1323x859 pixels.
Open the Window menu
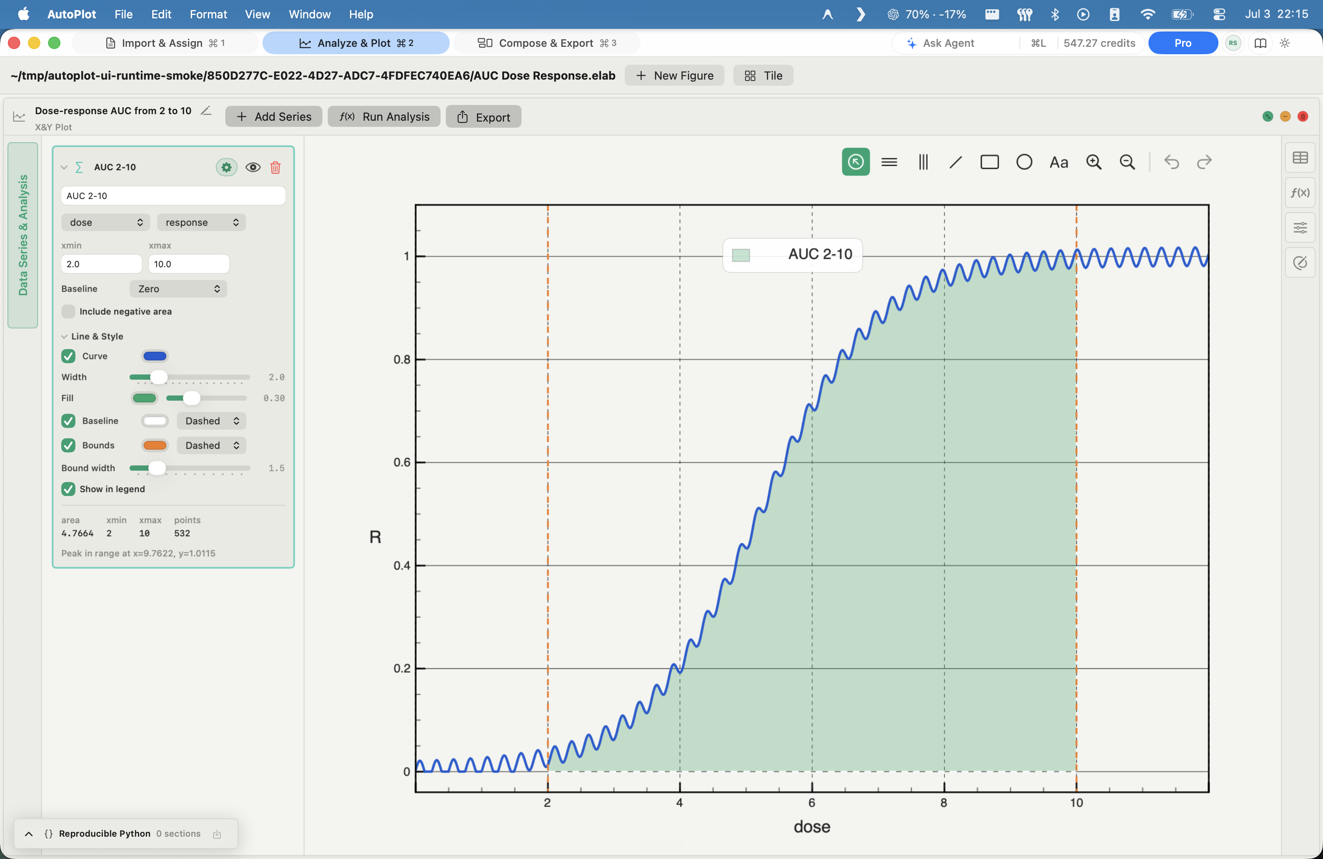pyautogui.click(x=310, y=14)
